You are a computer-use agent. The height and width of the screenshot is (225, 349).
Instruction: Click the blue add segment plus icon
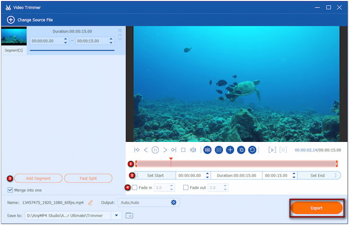(x=230, y=150)
